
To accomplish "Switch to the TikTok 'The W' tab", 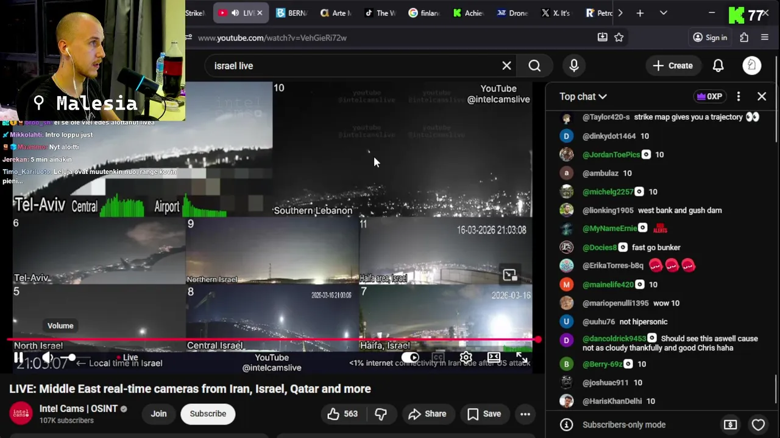I will point(380,13).
